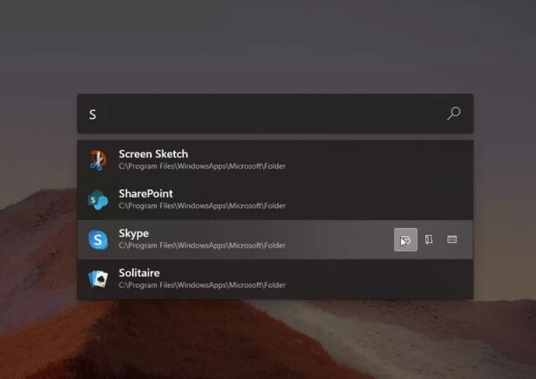This screenshot has width=536, height=379.
Task: Click the desktop wallpaper above the launcher
Action: pyautogui.click(x=268, y=45)
